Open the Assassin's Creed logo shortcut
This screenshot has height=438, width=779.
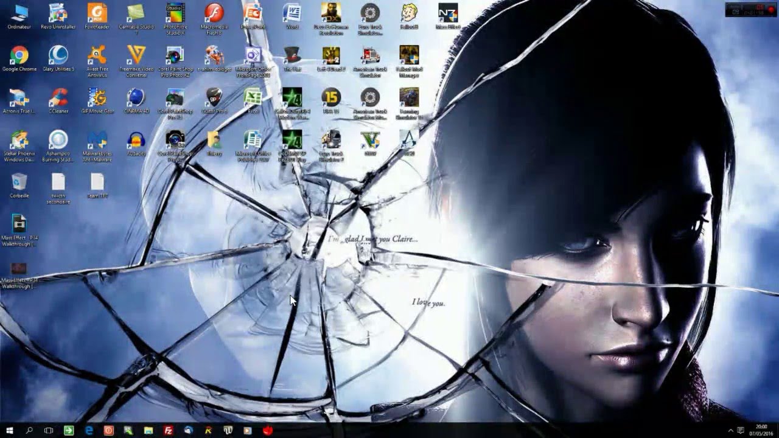tap(409, 144)
